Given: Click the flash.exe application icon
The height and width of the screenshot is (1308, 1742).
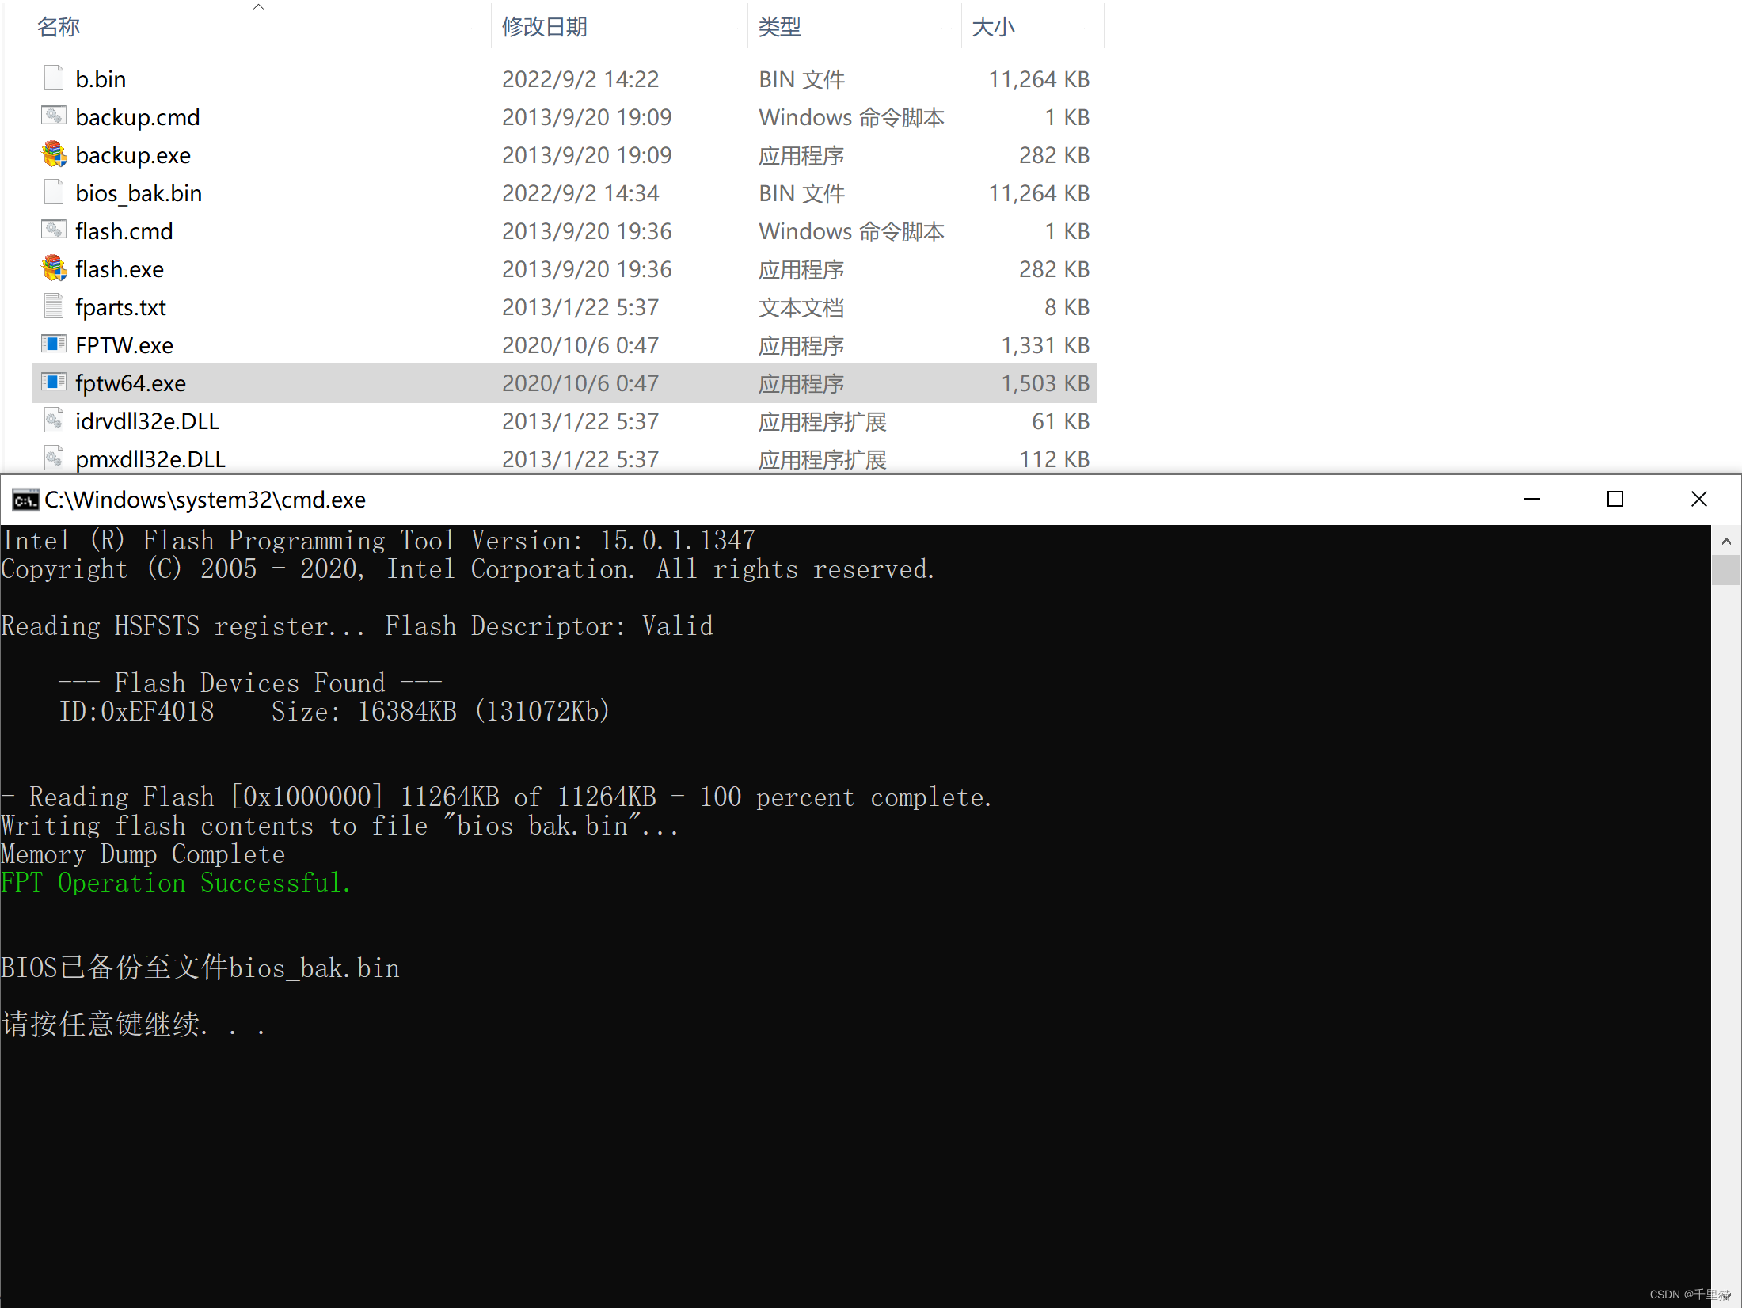Looking at the screenshot, I should (54, 268).
